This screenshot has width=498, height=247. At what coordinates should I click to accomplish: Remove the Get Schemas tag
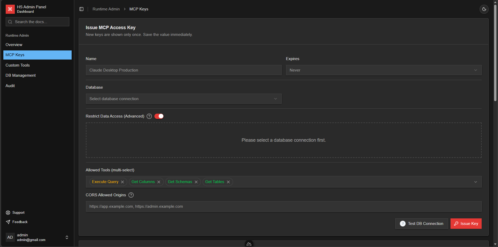[x=196, y=182]
